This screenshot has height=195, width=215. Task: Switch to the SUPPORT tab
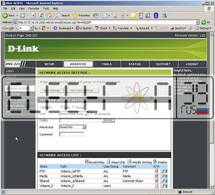pyautogui.click(x=163, y=64)
